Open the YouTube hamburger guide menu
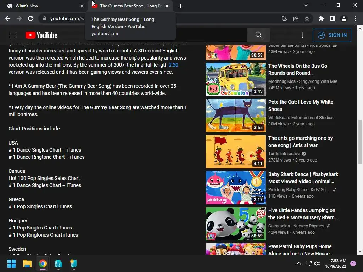Image resolution: width=363 pixels, height=272 pixels. [x=13, y=35]
